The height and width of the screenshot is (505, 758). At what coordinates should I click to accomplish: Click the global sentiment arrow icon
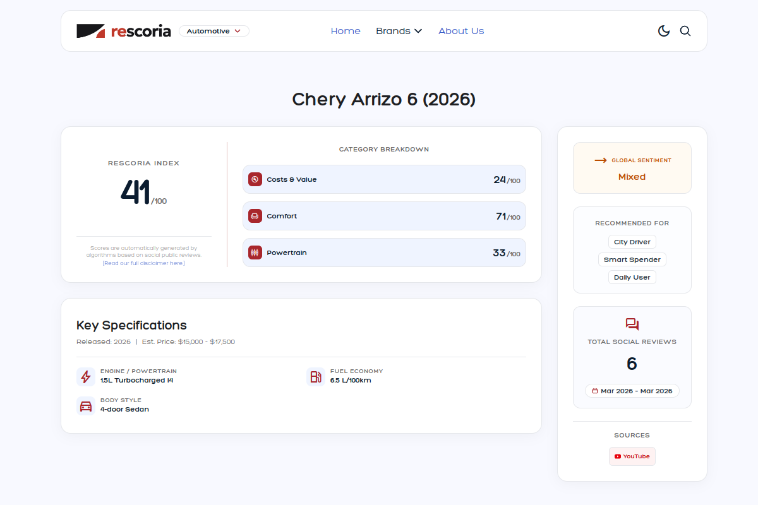click(601, 160)
